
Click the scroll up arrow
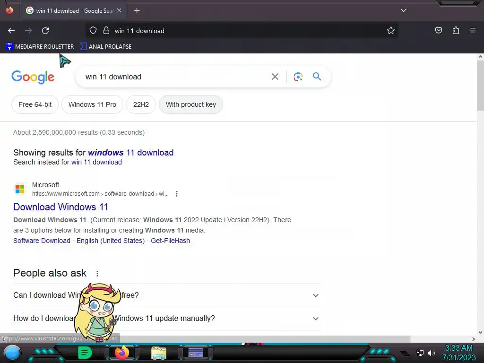pyautogui.click(x=480, y=57)
